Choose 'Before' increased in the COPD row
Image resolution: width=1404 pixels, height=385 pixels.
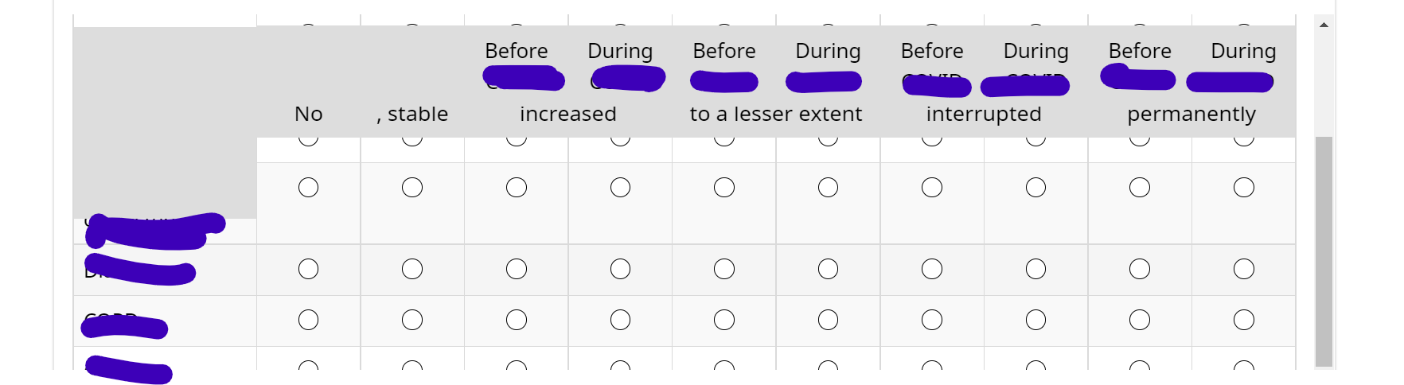[517, 320]
